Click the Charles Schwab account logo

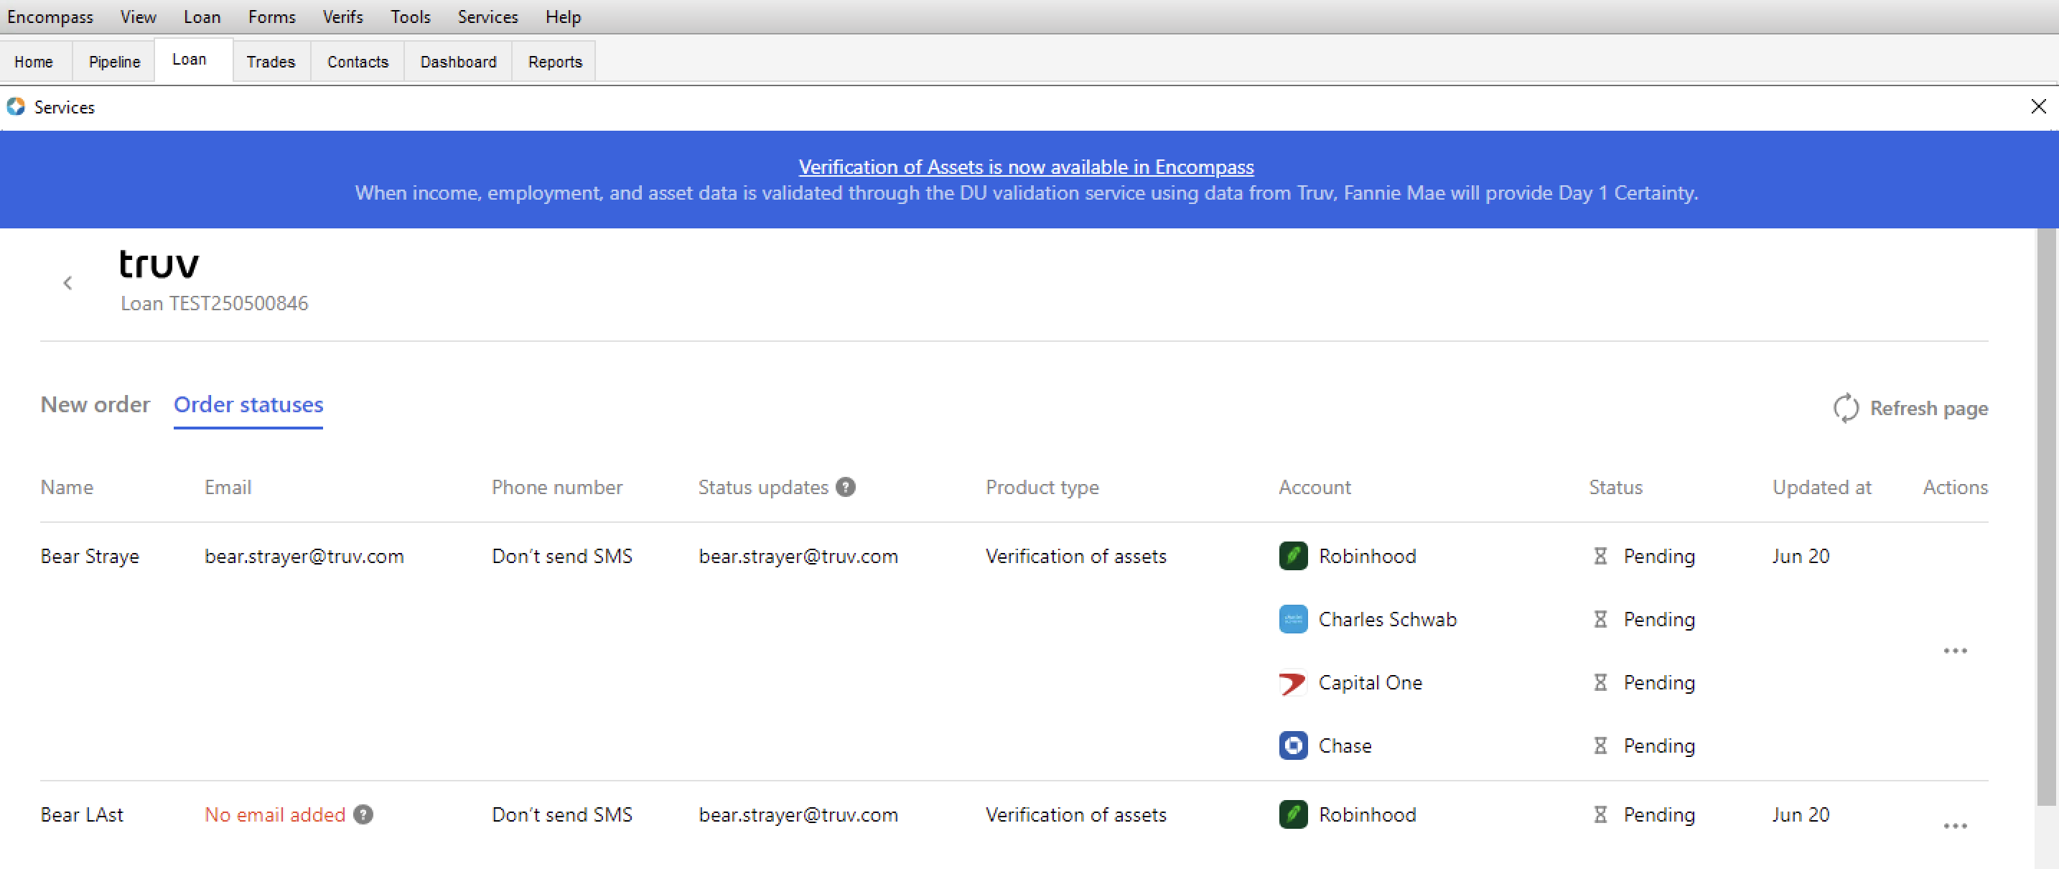pos(1293,619)
